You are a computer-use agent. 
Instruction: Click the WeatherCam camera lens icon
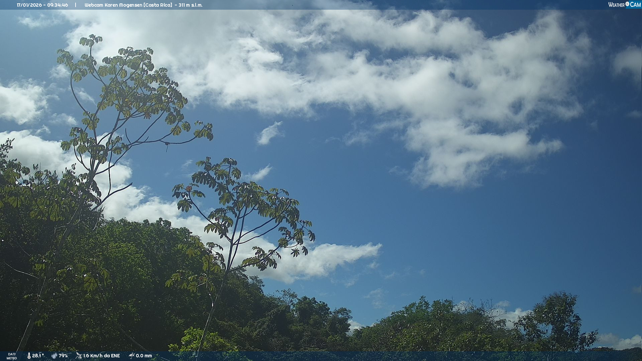pyautogui.click(x=627, y=4)
